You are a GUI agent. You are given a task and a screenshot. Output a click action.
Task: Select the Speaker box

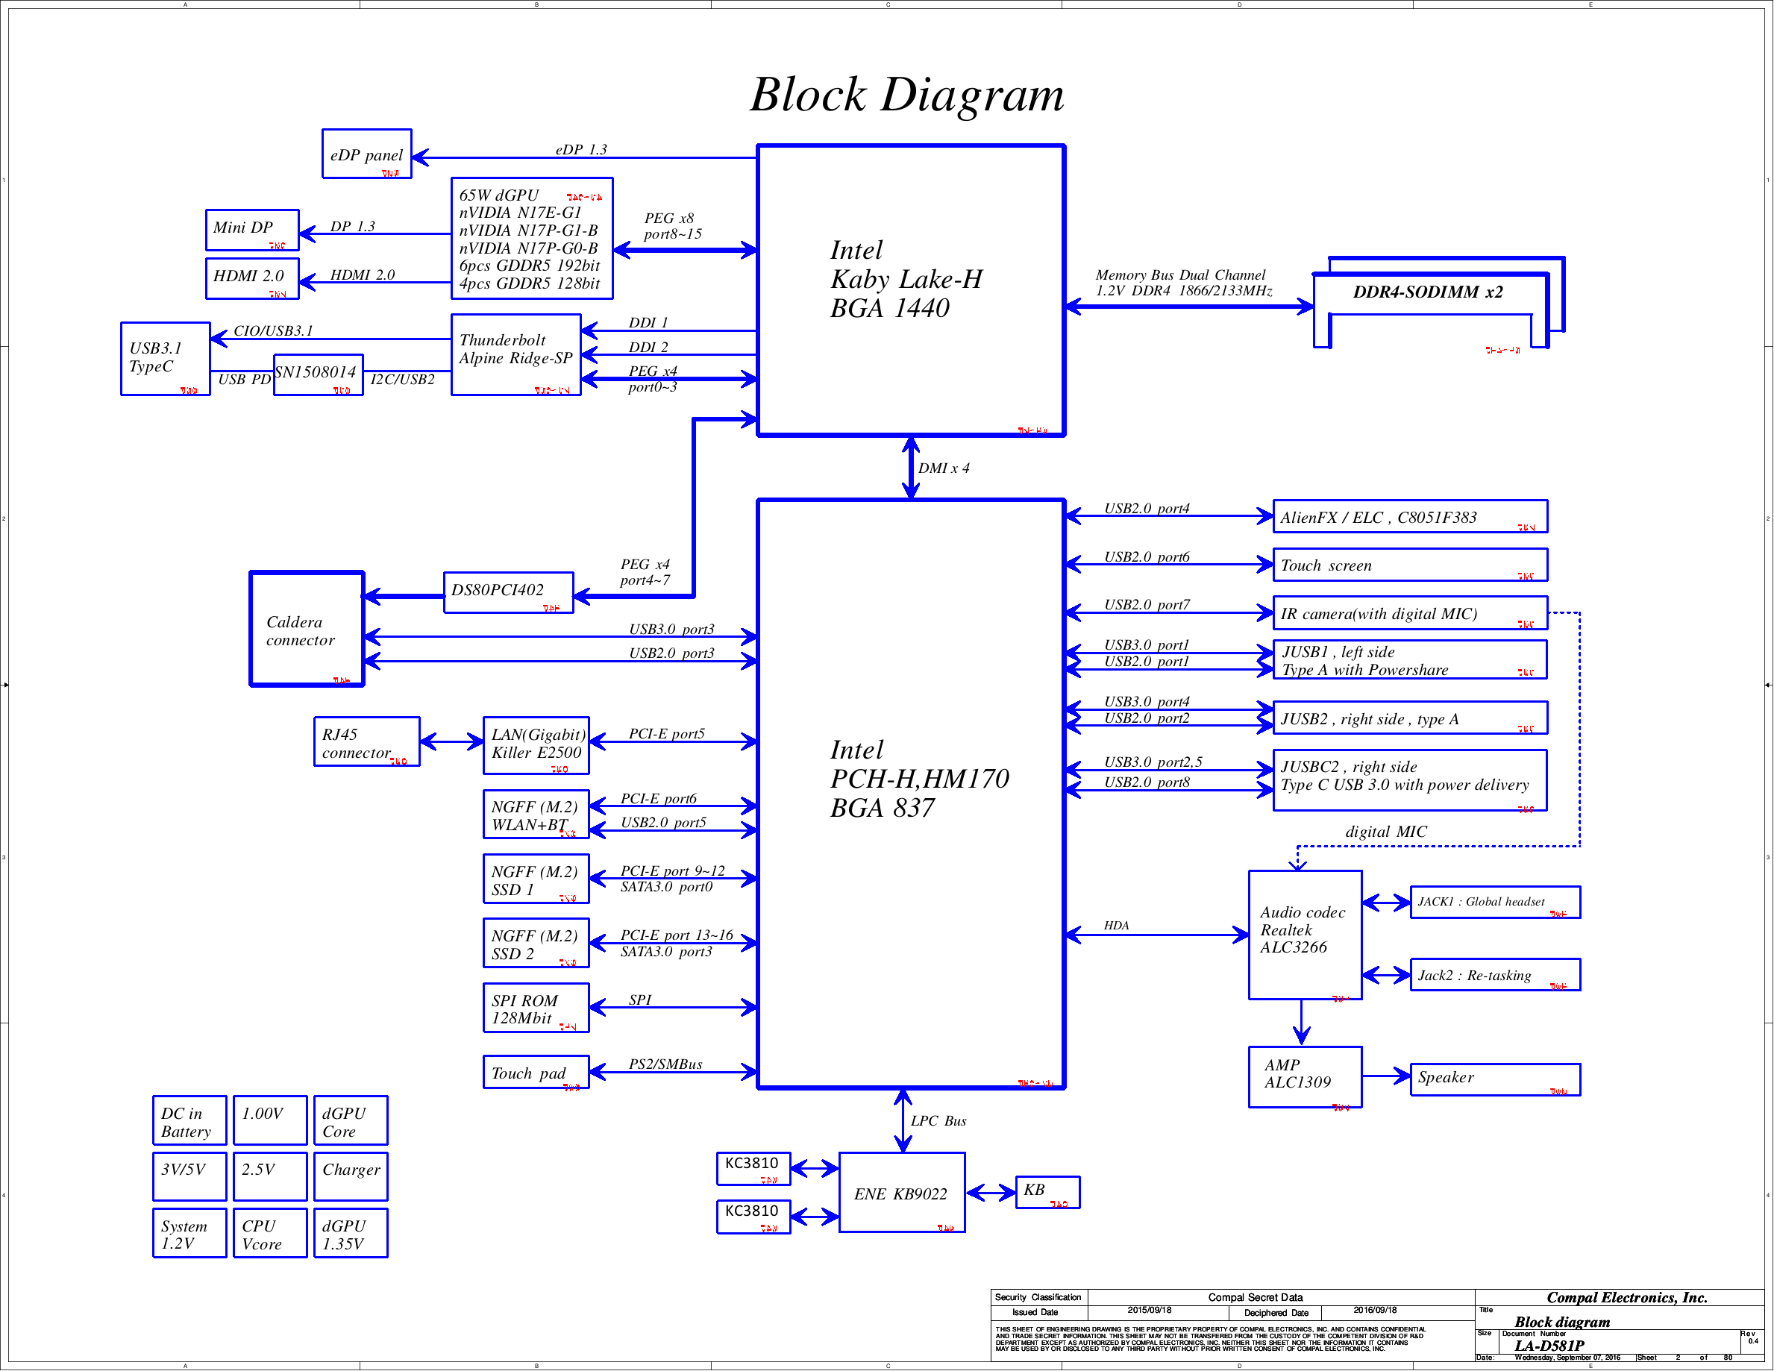pyautogui.click(x=1494, y=1079)
